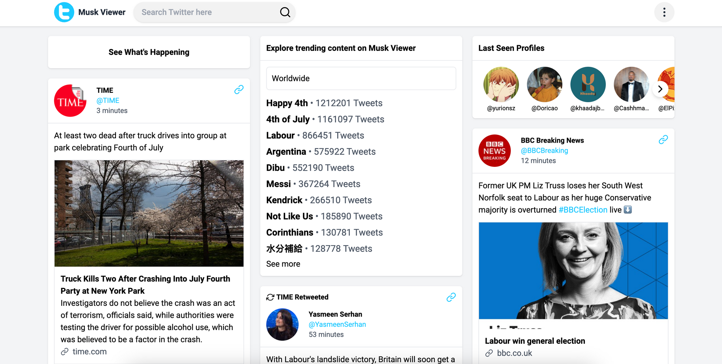Click the @Doricao username label
The height and width of the screenshot is (364, 722).
[x=545, y=108]
